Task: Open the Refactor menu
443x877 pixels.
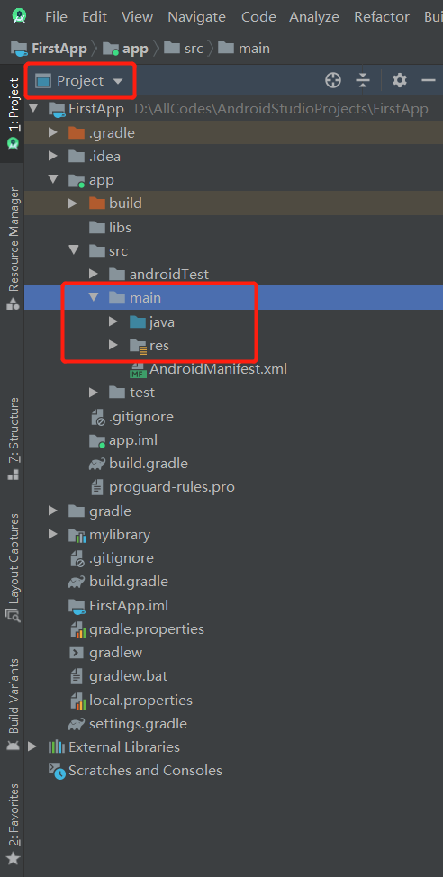Action: coord(382,17)
